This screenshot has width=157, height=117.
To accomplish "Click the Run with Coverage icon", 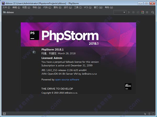I will click(138, 12).
